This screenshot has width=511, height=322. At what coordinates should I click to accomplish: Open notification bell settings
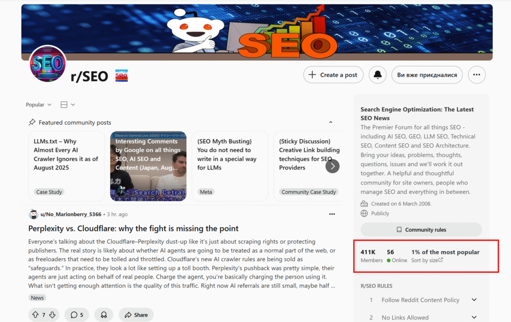pos(378,74)
